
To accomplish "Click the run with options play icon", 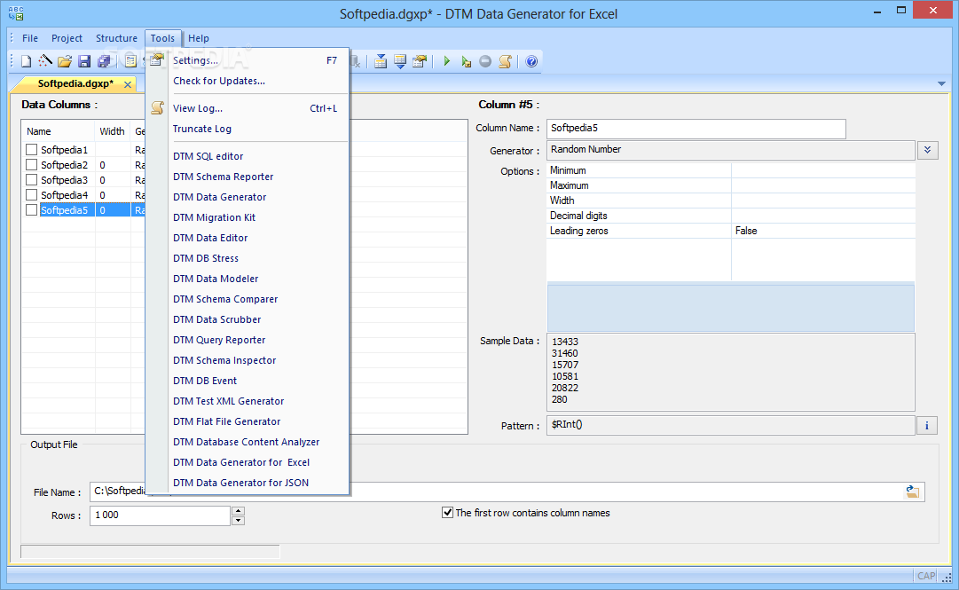I will pyautogui.click(x=466, y=61).
